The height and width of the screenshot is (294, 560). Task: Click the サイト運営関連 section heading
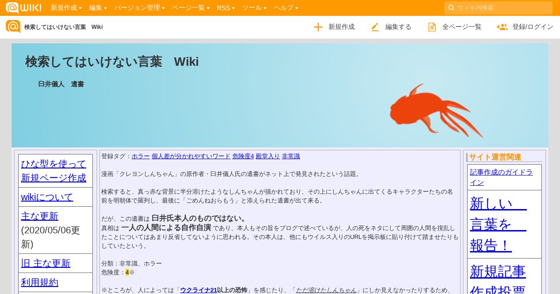tap(495, 157)
